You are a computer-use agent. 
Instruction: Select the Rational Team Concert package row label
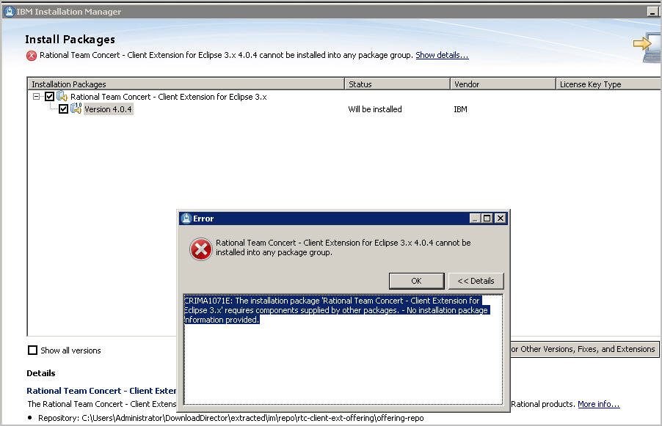(x=169, y=97)
